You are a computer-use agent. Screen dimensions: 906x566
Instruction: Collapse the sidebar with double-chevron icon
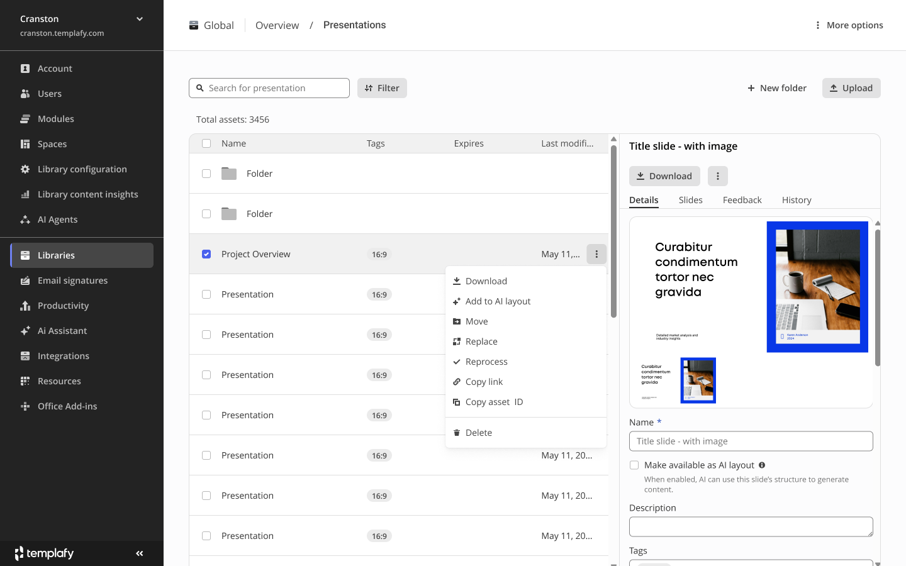click(x=140, y=553)
